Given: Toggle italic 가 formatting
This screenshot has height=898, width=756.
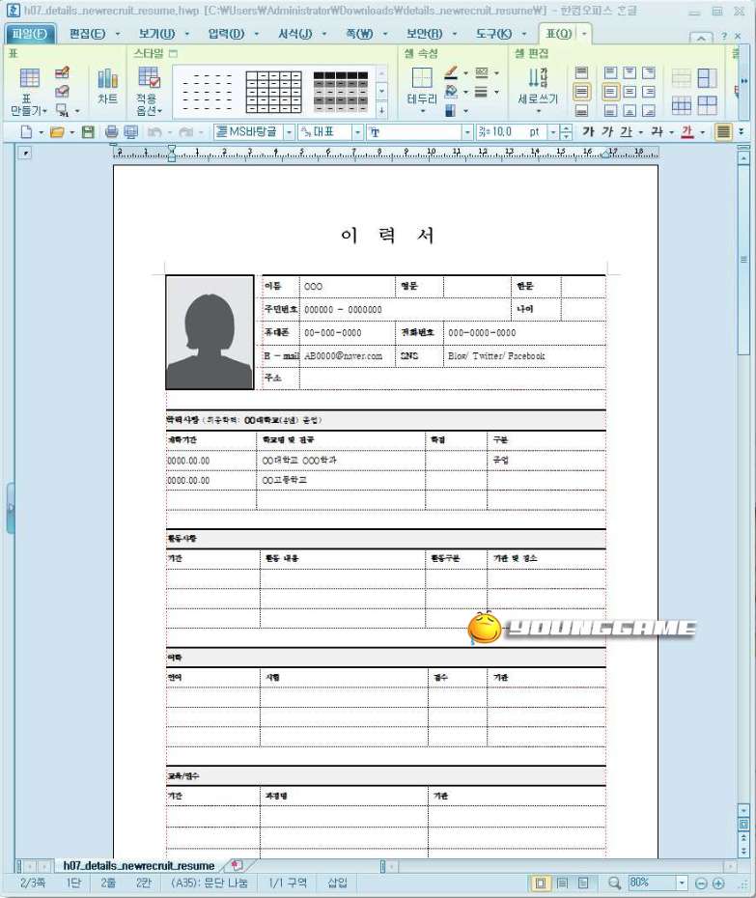Looking at the screenshot, I should tap(607, 131).
